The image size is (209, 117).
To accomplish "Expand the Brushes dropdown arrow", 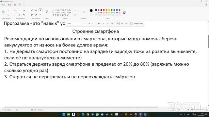I will (47, 15).
